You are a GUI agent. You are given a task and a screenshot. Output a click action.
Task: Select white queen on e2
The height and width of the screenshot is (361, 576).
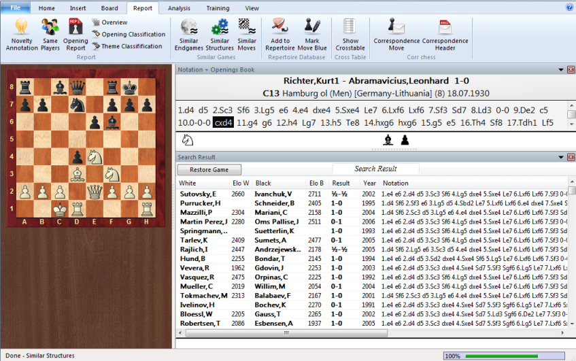point(95,191)
